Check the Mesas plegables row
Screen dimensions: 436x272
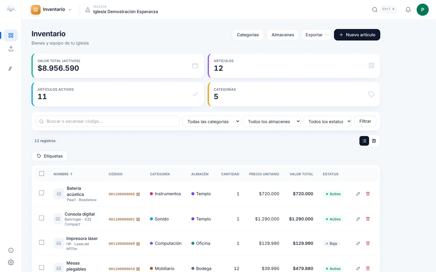[41, 268]
